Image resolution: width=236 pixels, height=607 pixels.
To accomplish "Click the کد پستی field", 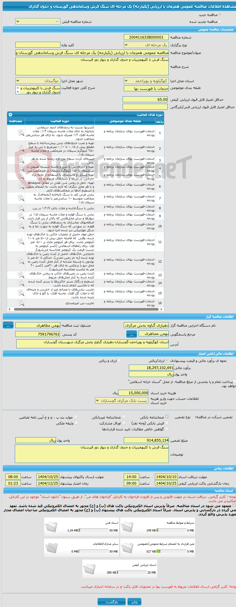I will 38,334.
